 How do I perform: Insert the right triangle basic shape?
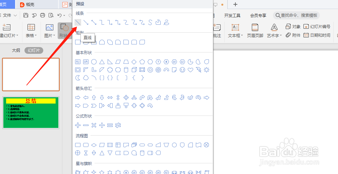pyautogui.click(x=110, y=62)
